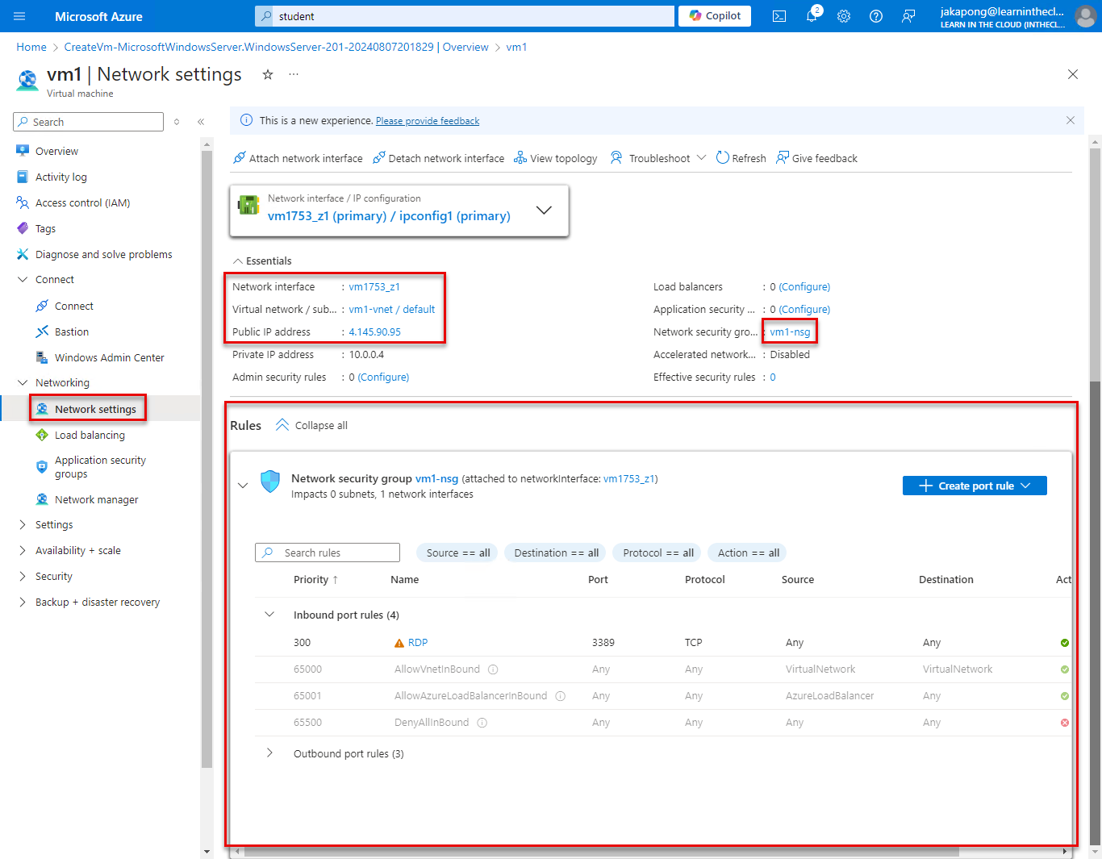This screenshot has height=859, width=1102.
Task: Collapse Inbound port rules (4)
Action: [269, 615]
